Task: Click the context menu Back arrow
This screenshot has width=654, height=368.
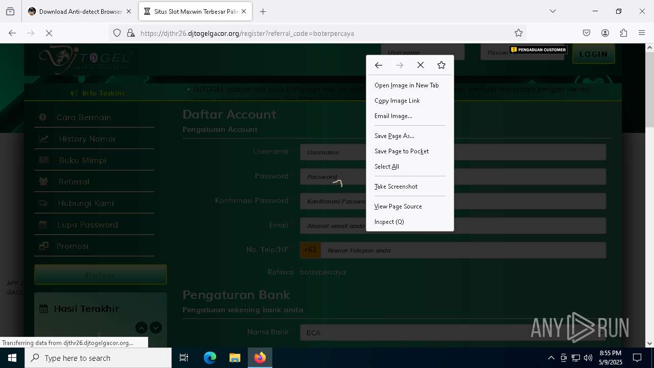Action: [x=379, y=65]
